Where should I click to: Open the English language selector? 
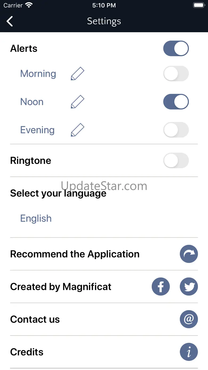point(36,218)
